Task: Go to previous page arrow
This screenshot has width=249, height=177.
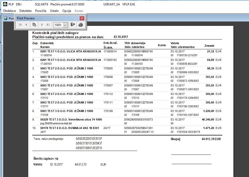Action: (x=26, y=25)
